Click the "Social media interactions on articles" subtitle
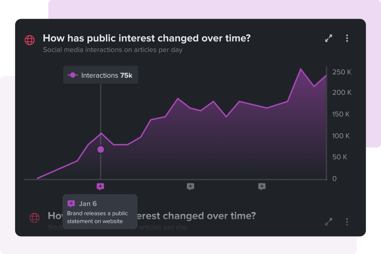This screenshot has width=381, height=254. (x=113, y=50)
